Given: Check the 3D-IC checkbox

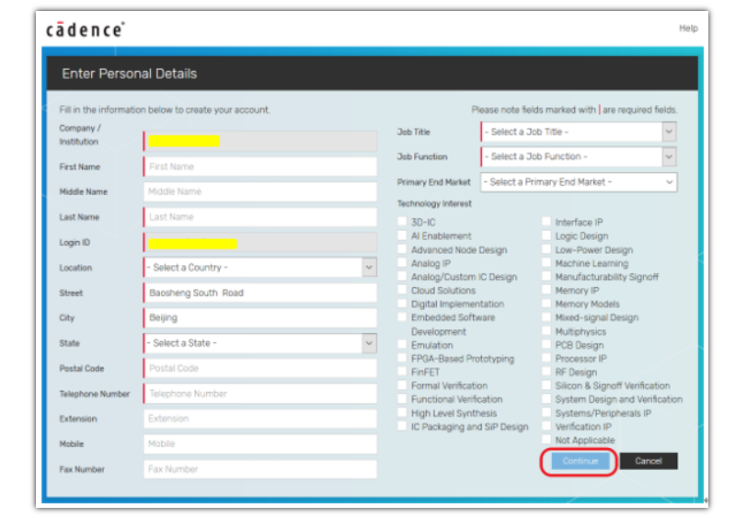Looking at the screenshot, I should click(x=402, y=222).
